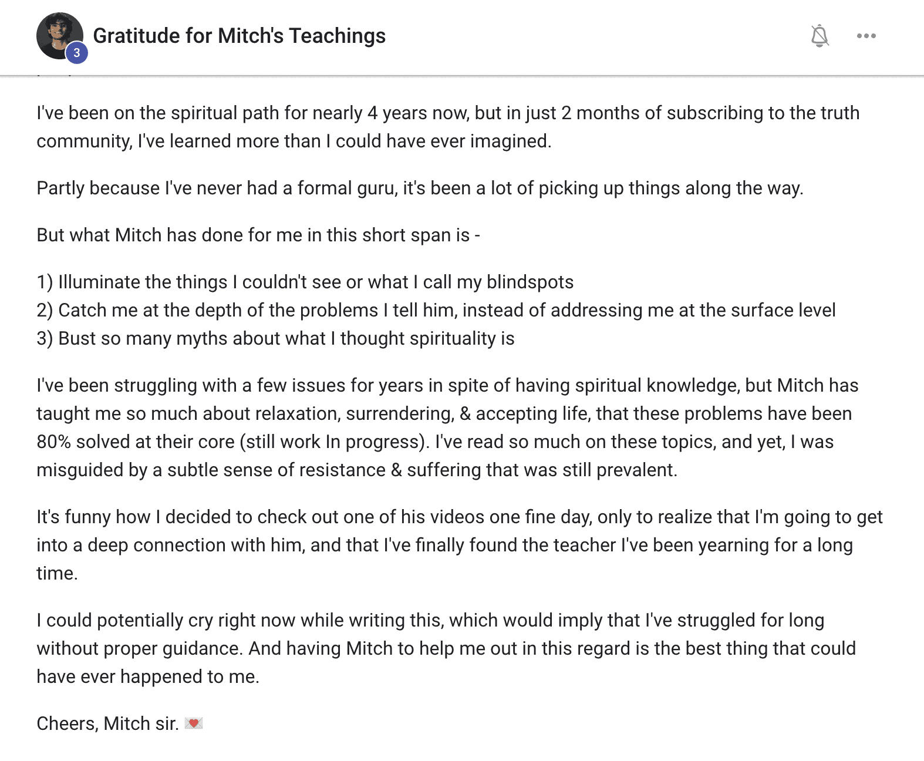Image resolution: width=924 pixels, height=761 pixels.
Task: Click list item '2) Catch me at the depth'
Action: (x=436, y=310)
